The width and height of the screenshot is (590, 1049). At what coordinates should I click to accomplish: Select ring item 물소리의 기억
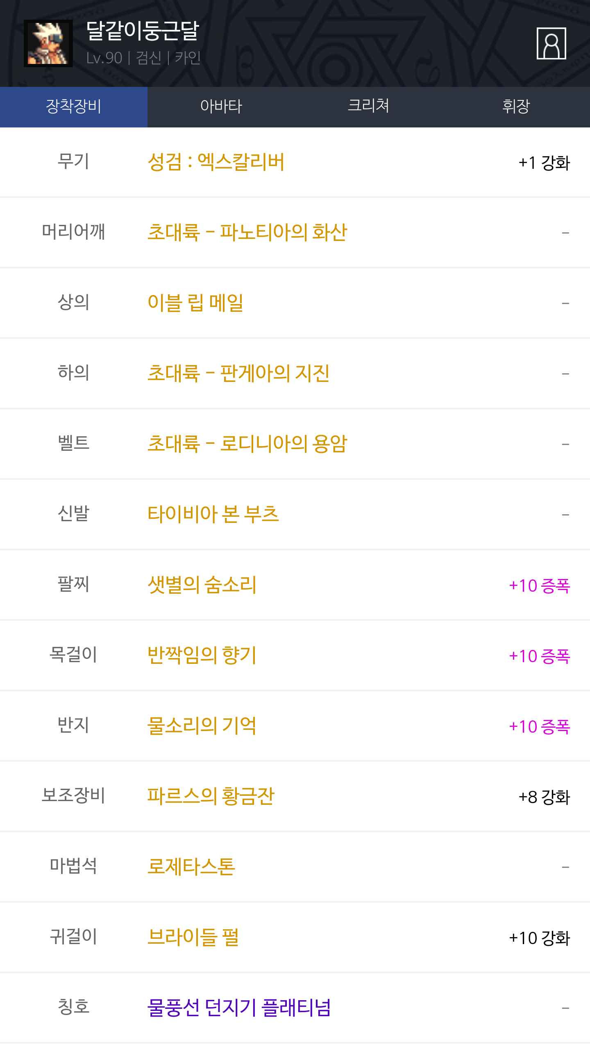click(202, 726)
